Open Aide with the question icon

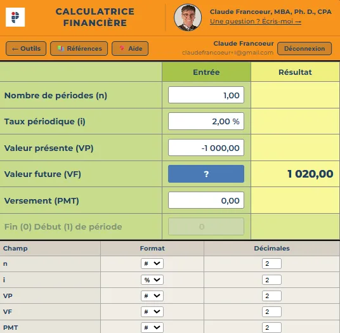130,49
